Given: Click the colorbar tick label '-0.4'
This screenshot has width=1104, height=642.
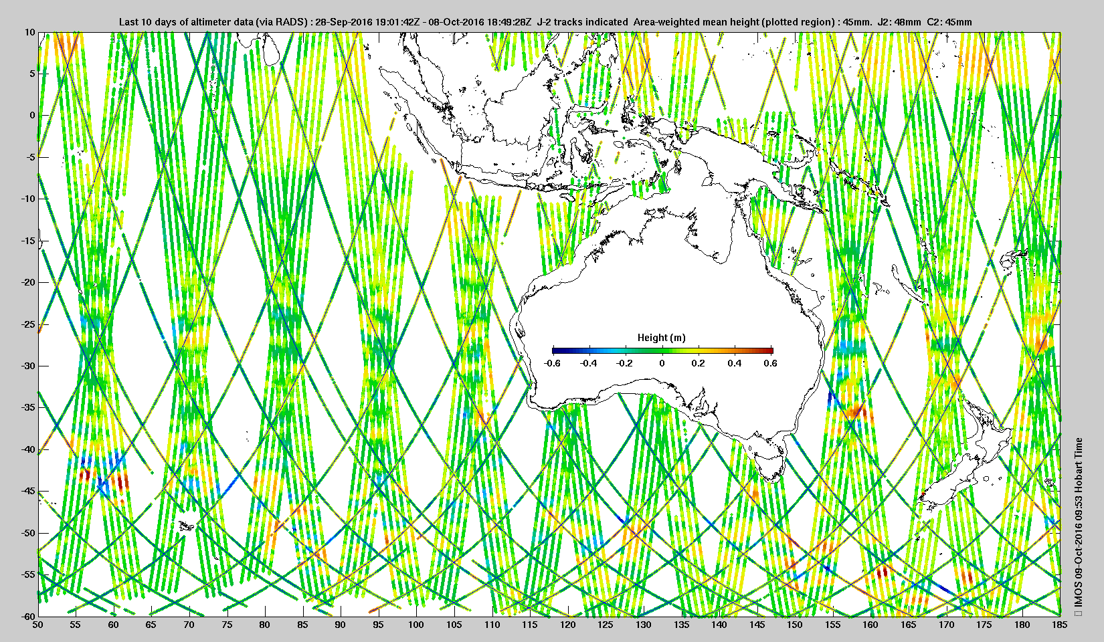Looking at the screenshot, I should point(588,363).
